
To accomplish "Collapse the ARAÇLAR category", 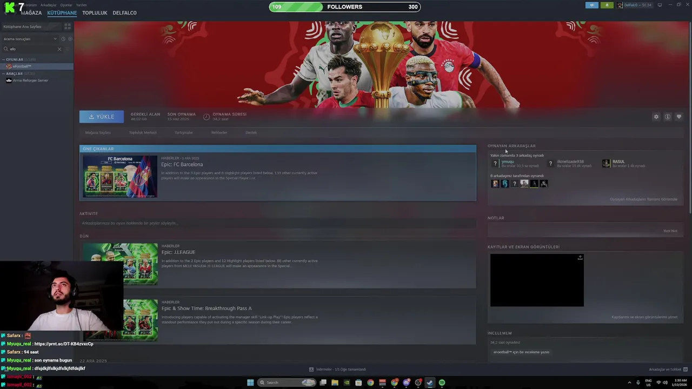I will (x=4, y=73).
